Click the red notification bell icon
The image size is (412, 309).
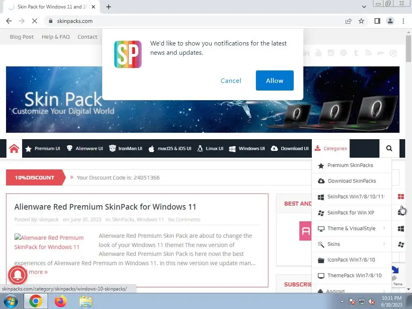tap(18, 275)
